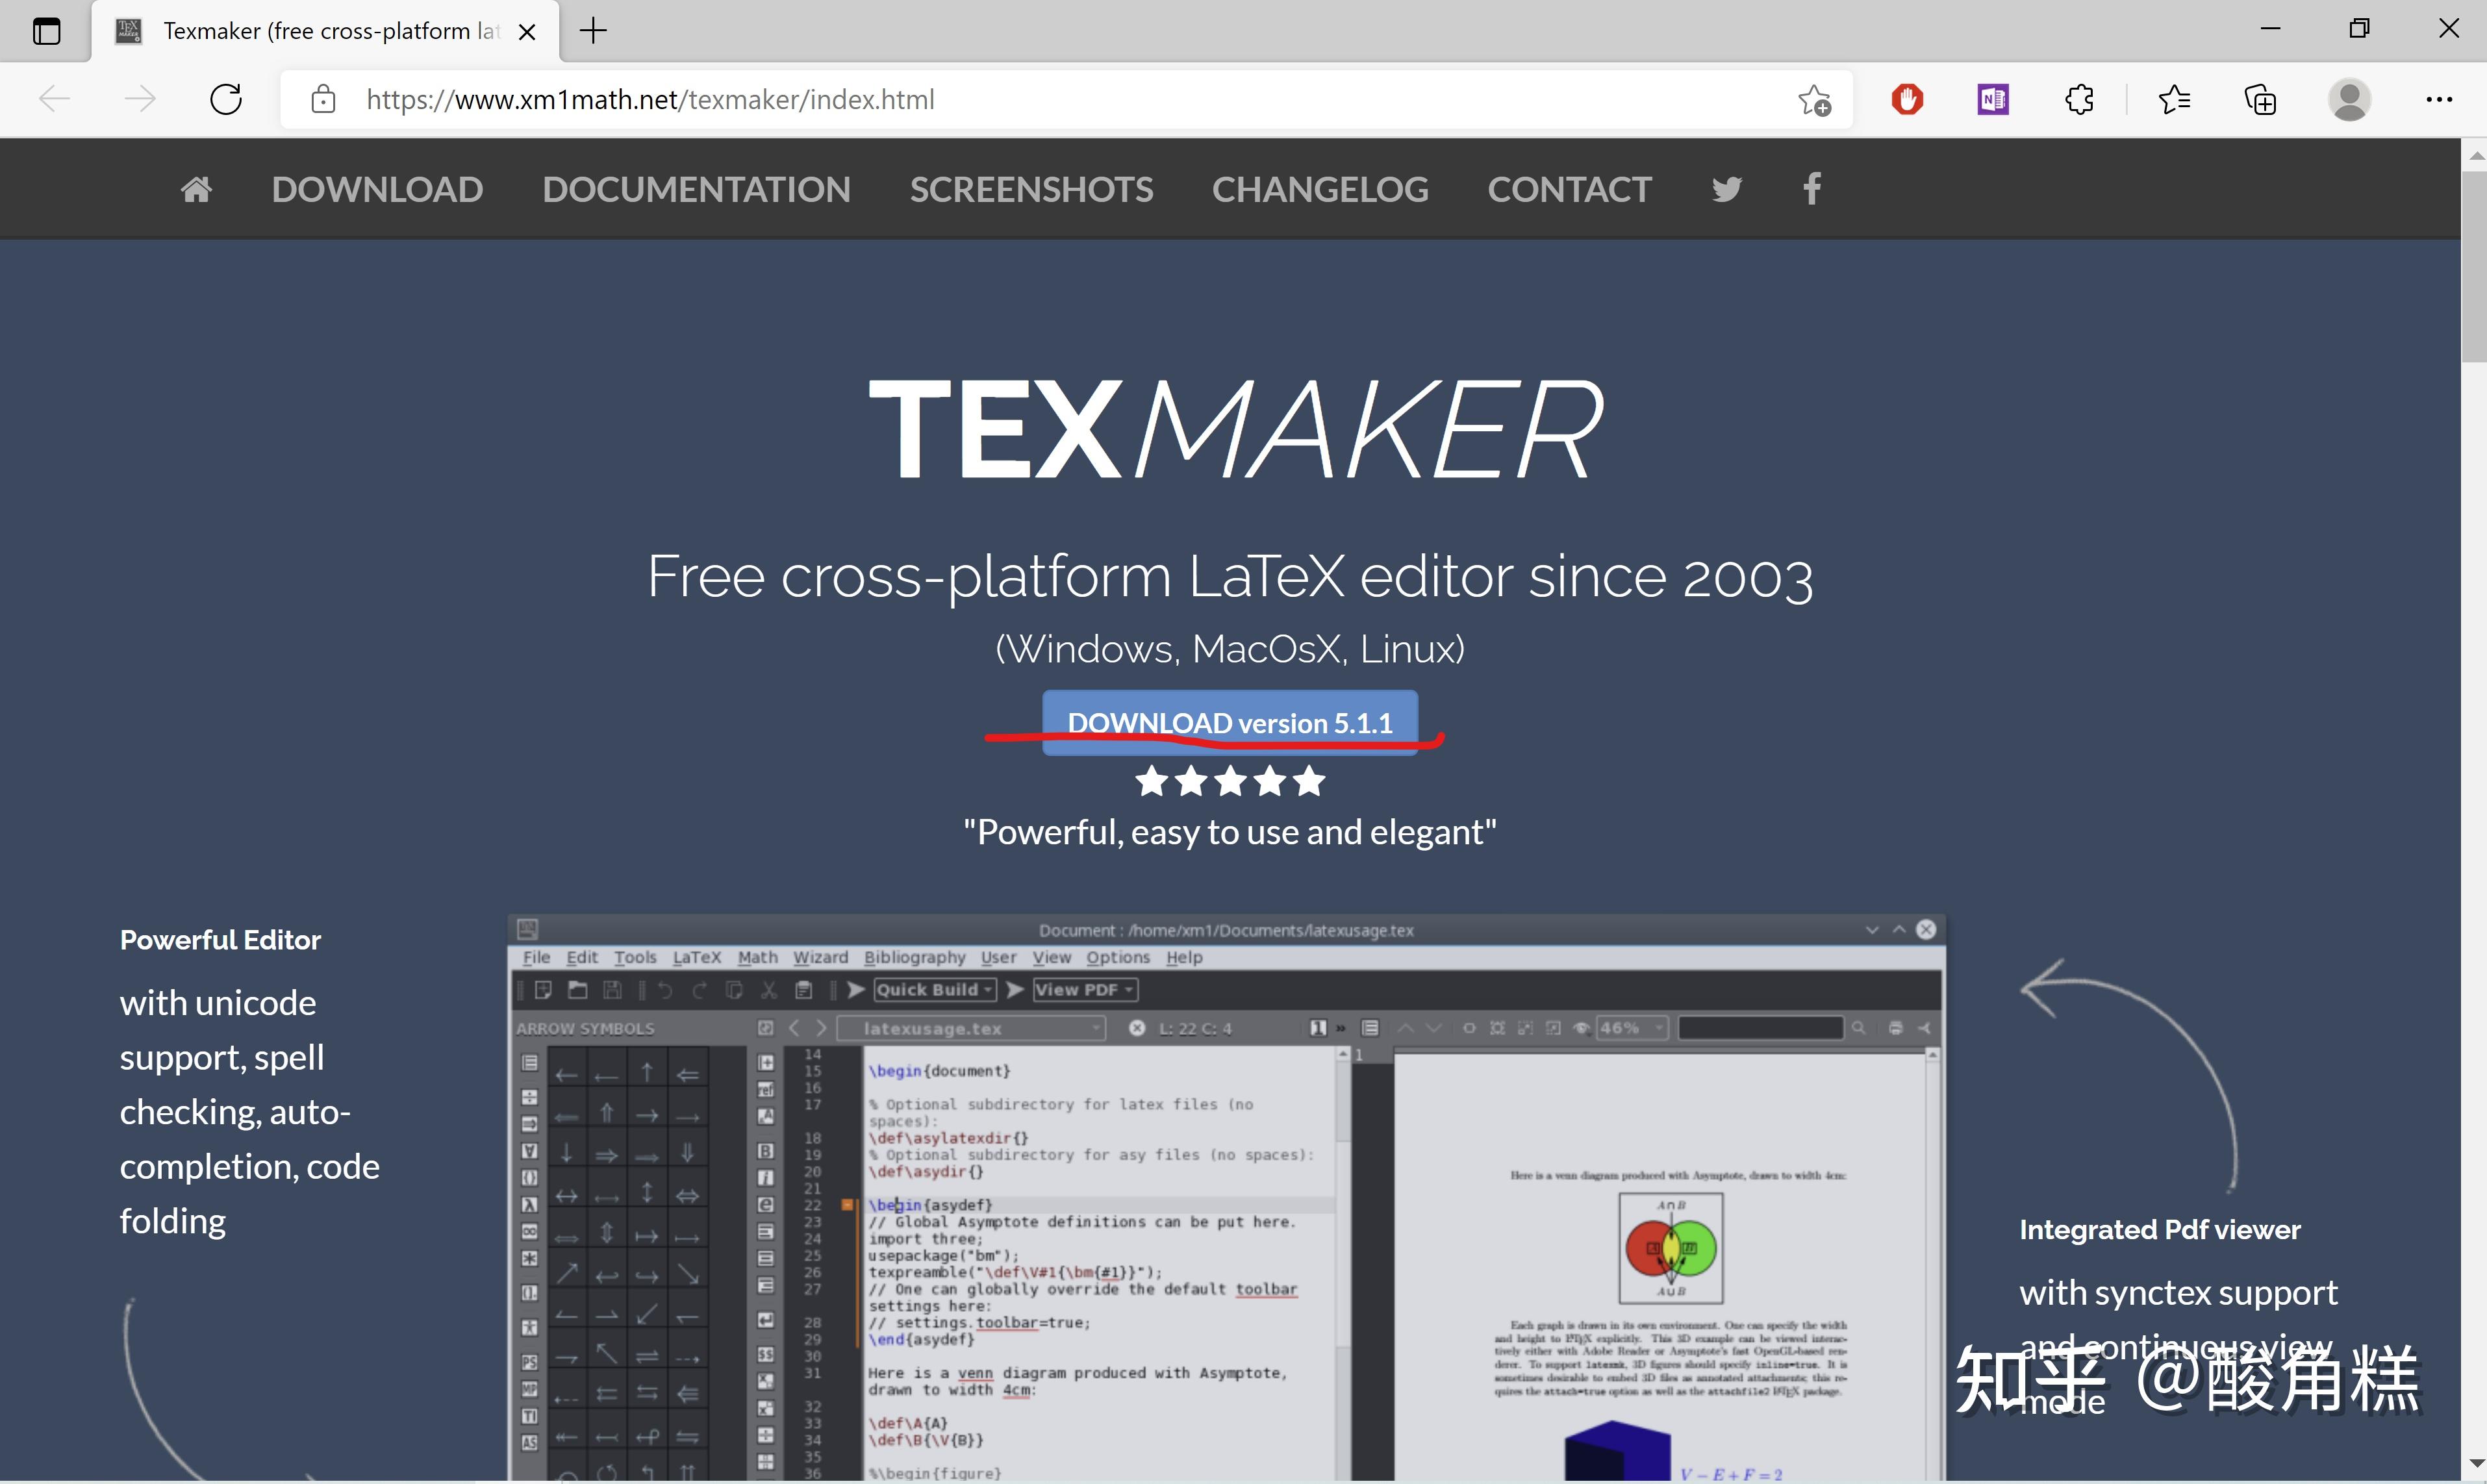Viewport: 2487px width, 1484px height.
Task: Open the Wizard menu in Texmaker
Action: pos(821,957)
